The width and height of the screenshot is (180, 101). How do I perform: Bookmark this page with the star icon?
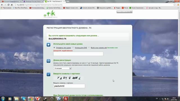coord(175,5)
